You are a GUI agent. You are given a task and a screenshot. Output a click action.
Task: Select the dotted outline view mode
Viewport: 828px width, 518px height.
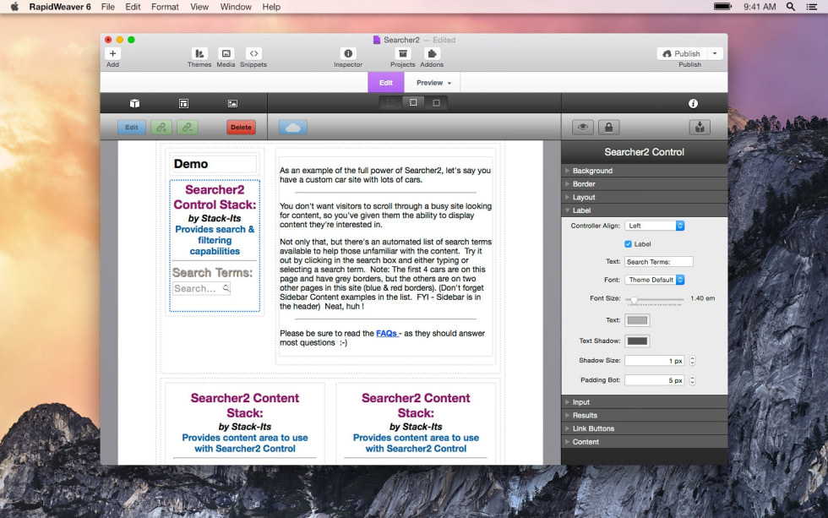pyautogui.click(x=413, y=103)
